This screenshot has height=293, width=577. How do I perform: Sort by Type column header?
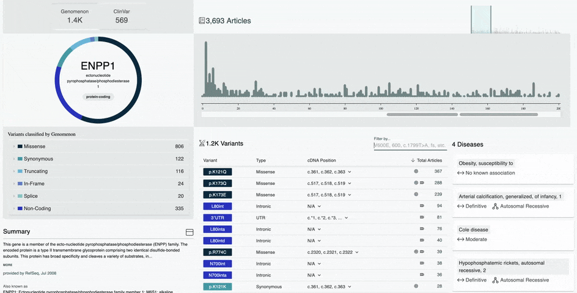pyautogui.click(x=261, y=161)
